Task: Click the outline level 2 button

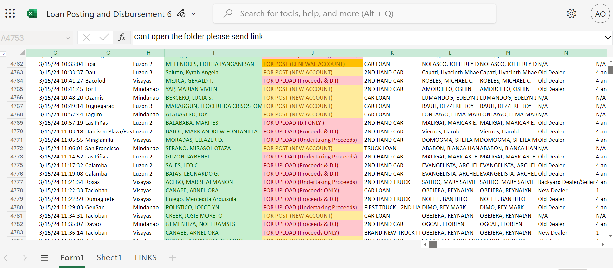Action: click(4, 54)
